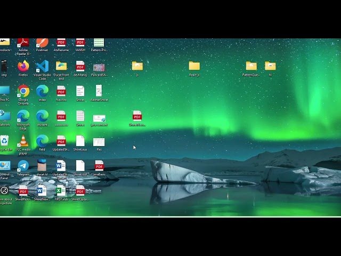Select the Adobe Reader XI icon

(23, 43)
